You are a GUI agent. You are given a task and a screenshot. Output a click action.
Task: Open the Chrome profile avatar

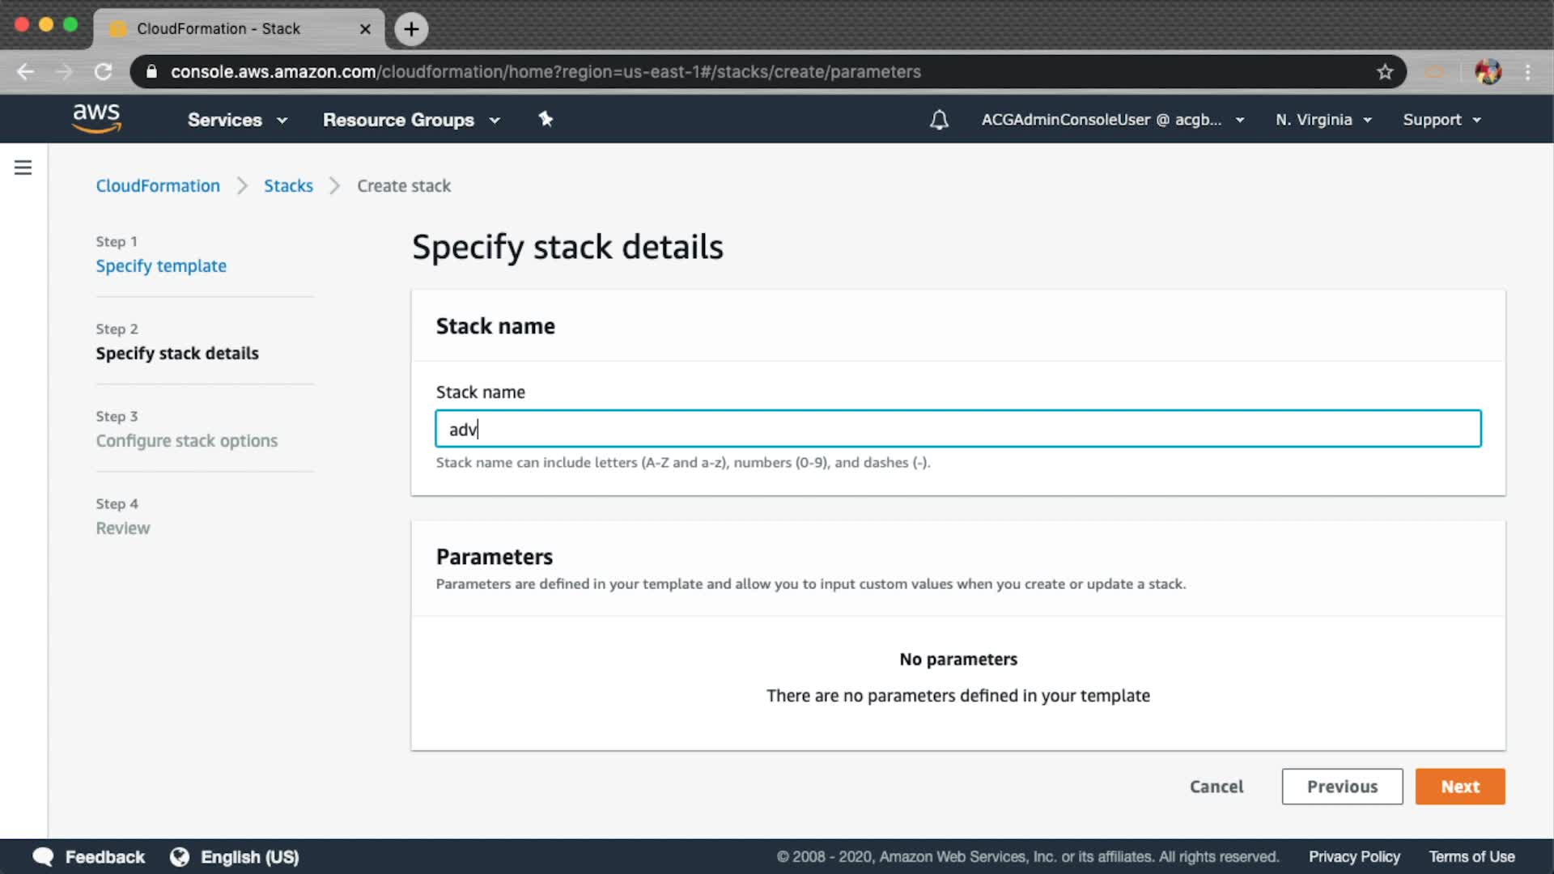coord(1488,72)
